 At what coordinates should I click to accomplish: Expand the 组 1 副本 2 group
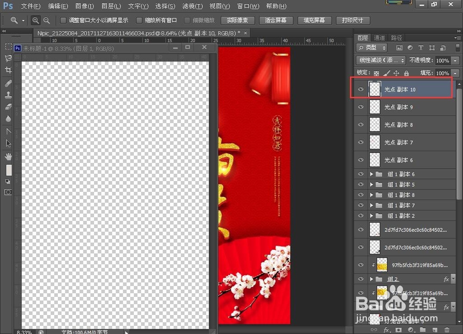pos(371,216)
